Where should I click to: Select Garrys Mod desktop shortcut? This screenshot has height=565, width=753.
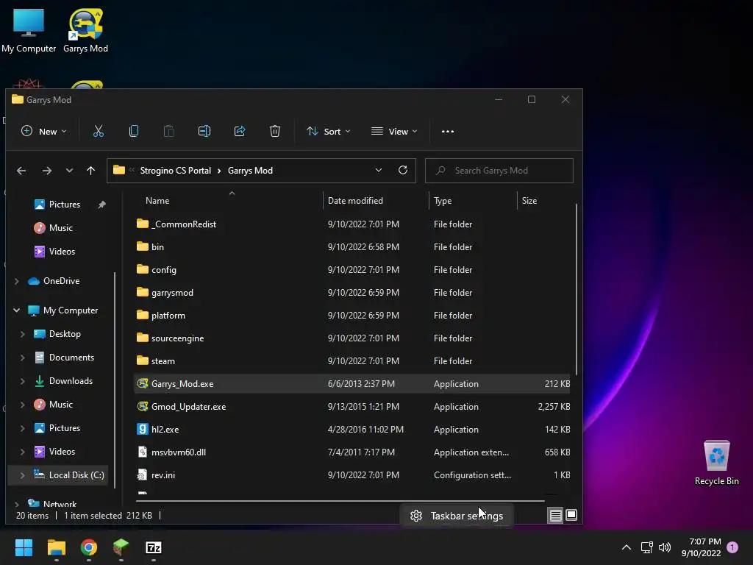click(x=85, y=30)
